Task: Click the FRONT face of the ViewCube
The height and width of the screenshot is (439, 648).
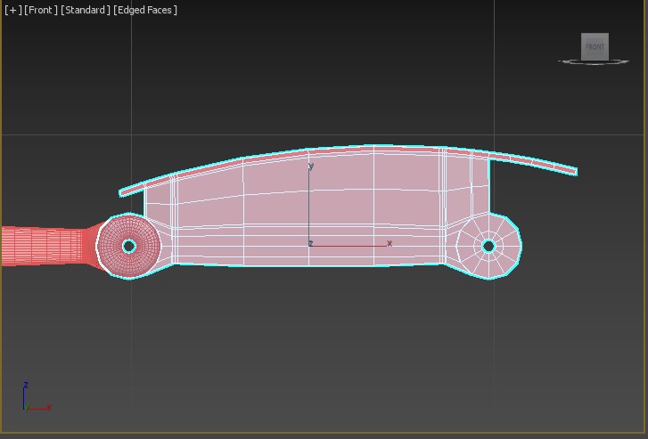Action: [595, 46]
